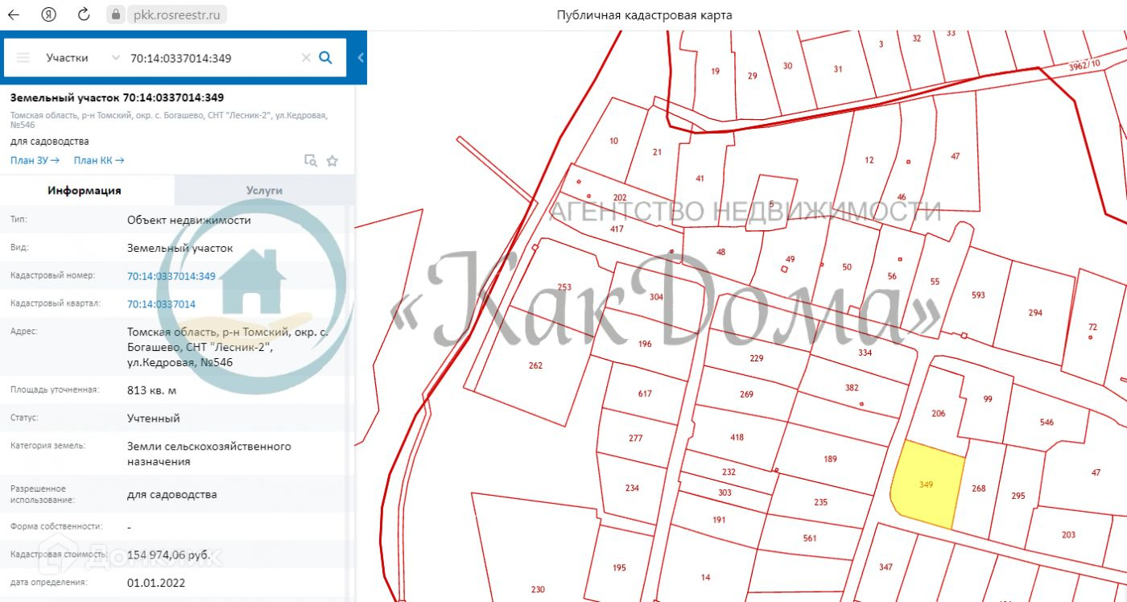
Task: Select parcel 230 on the map
Action: [x=538, y=590]
